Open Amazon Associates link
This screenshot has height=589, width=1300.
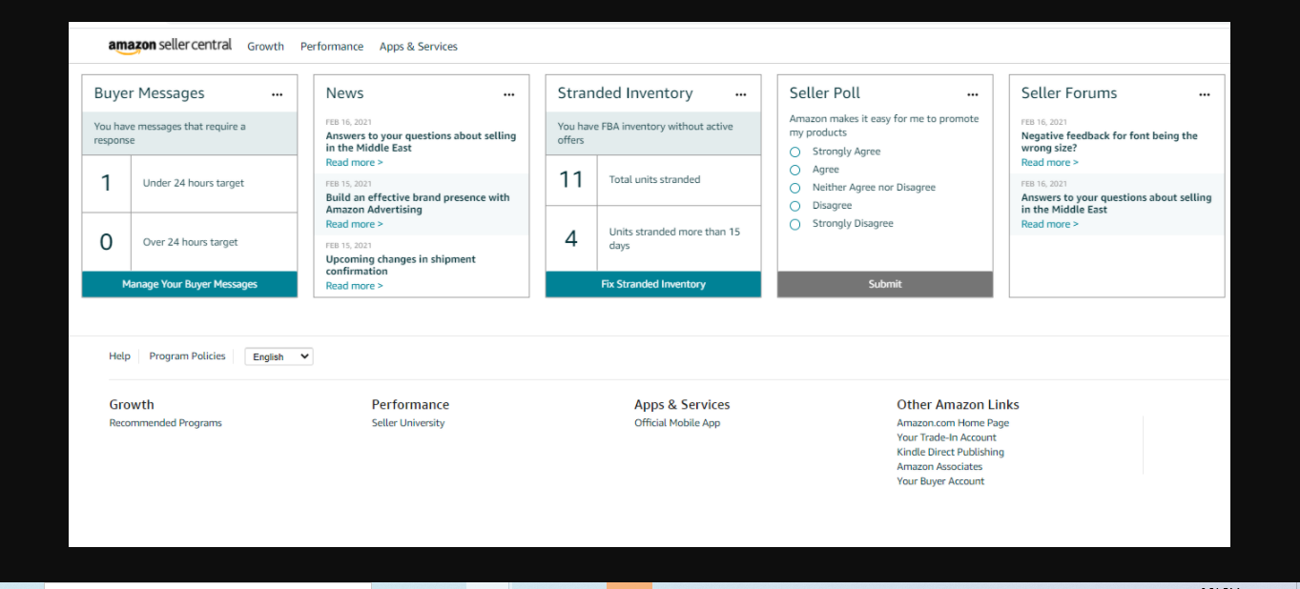pos(939,467)
